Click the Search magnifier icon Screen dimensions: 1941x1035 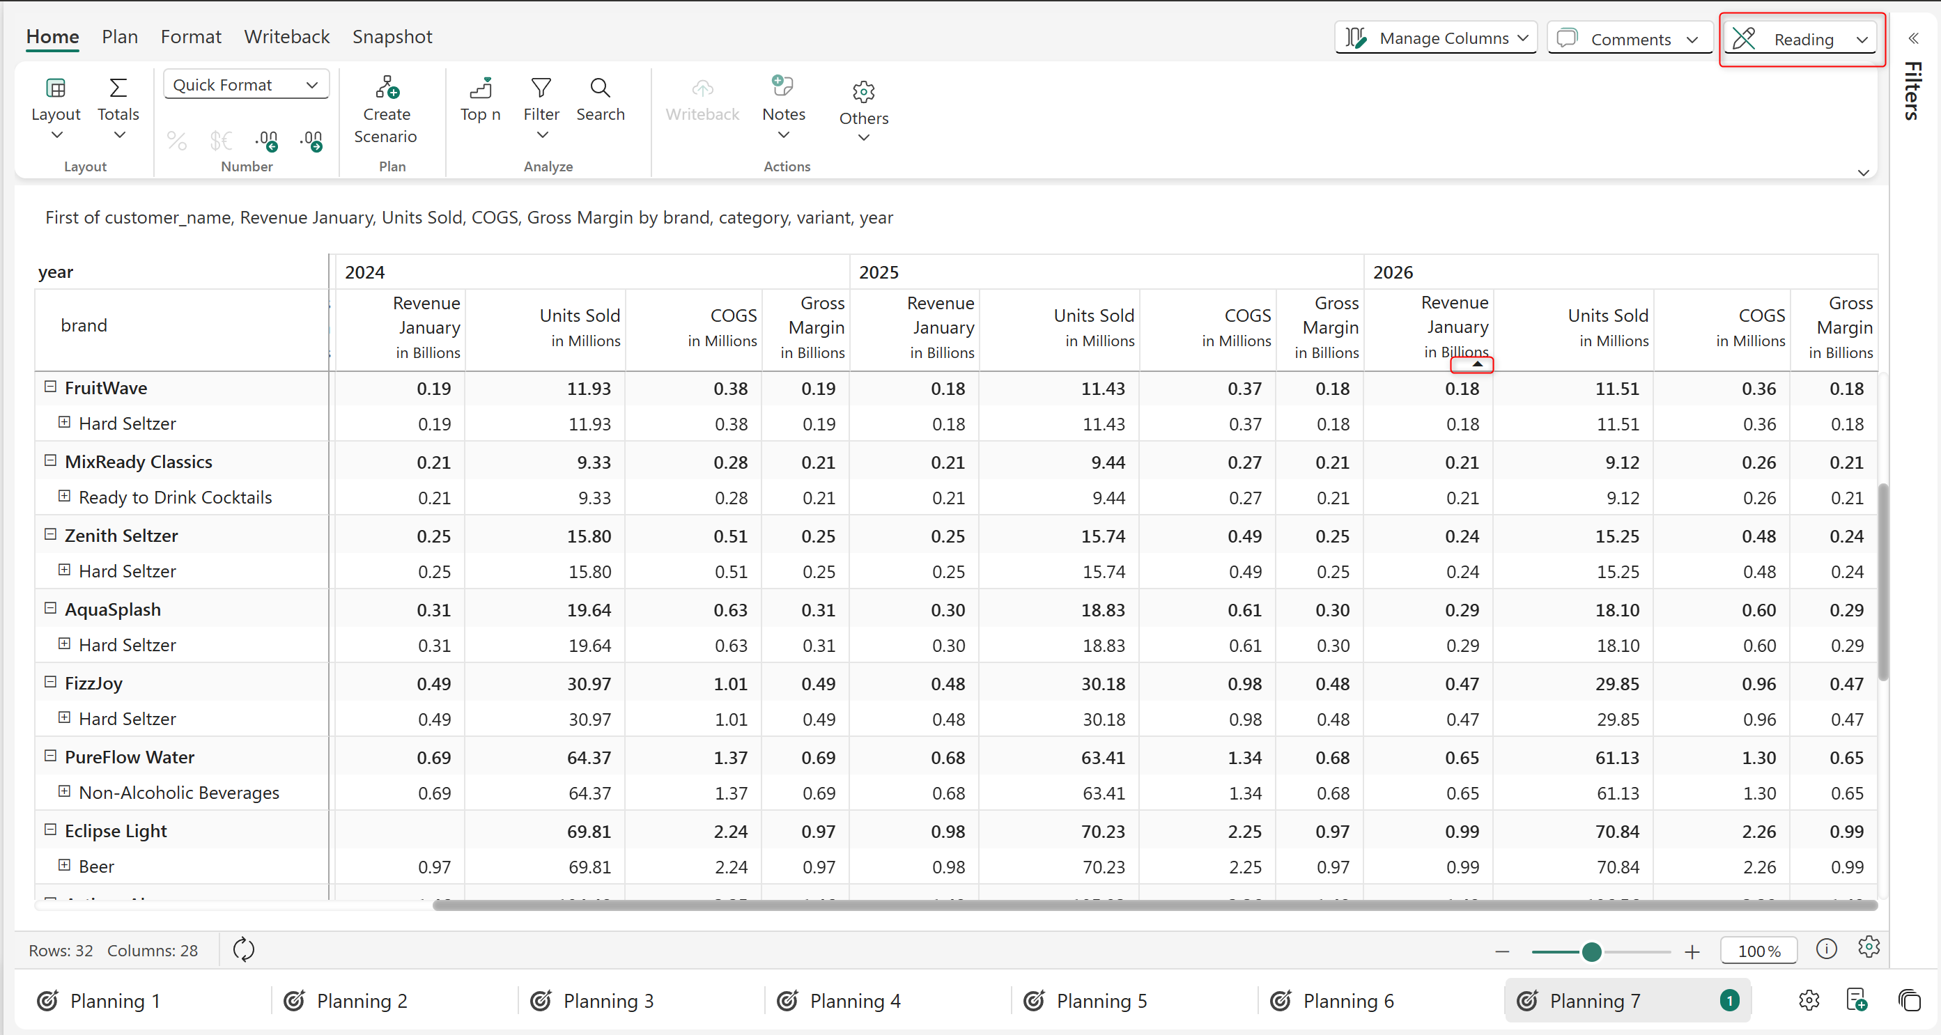pos(600,88)
